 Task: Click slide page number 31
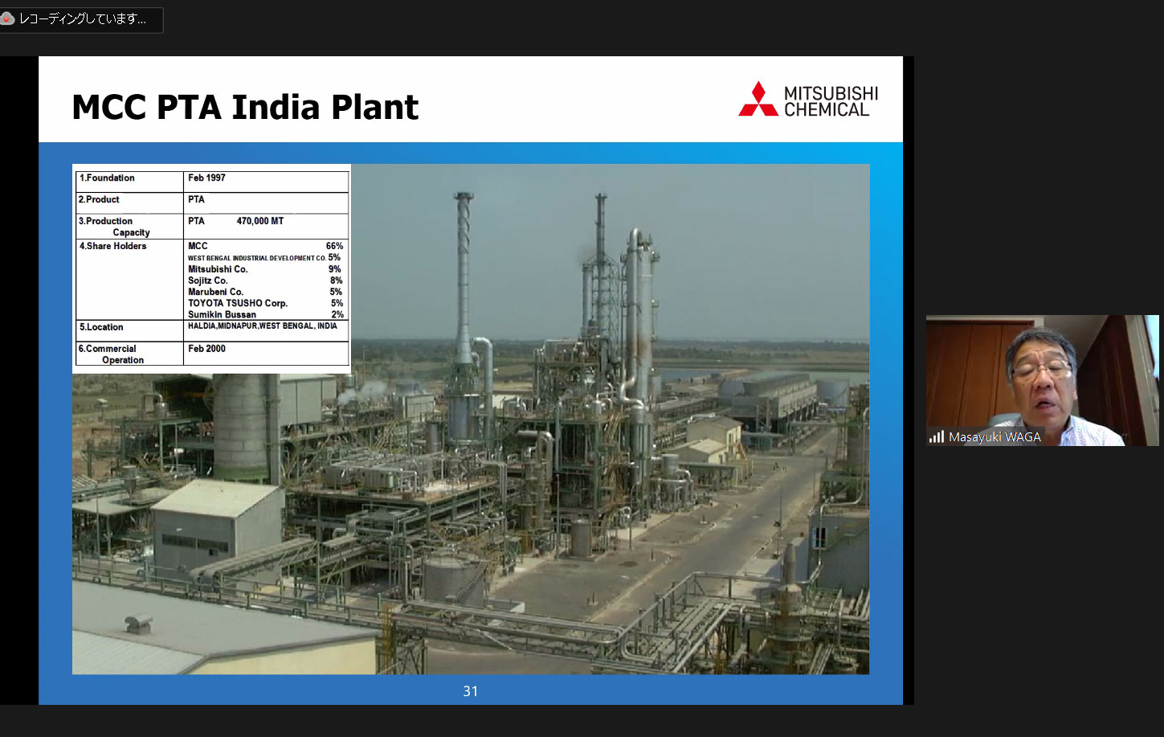coord(471,691)
